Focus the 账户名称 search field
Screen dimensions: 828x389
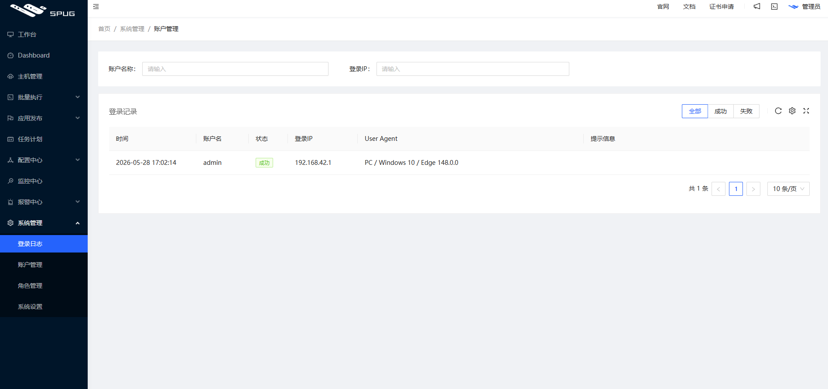(235, 69)
